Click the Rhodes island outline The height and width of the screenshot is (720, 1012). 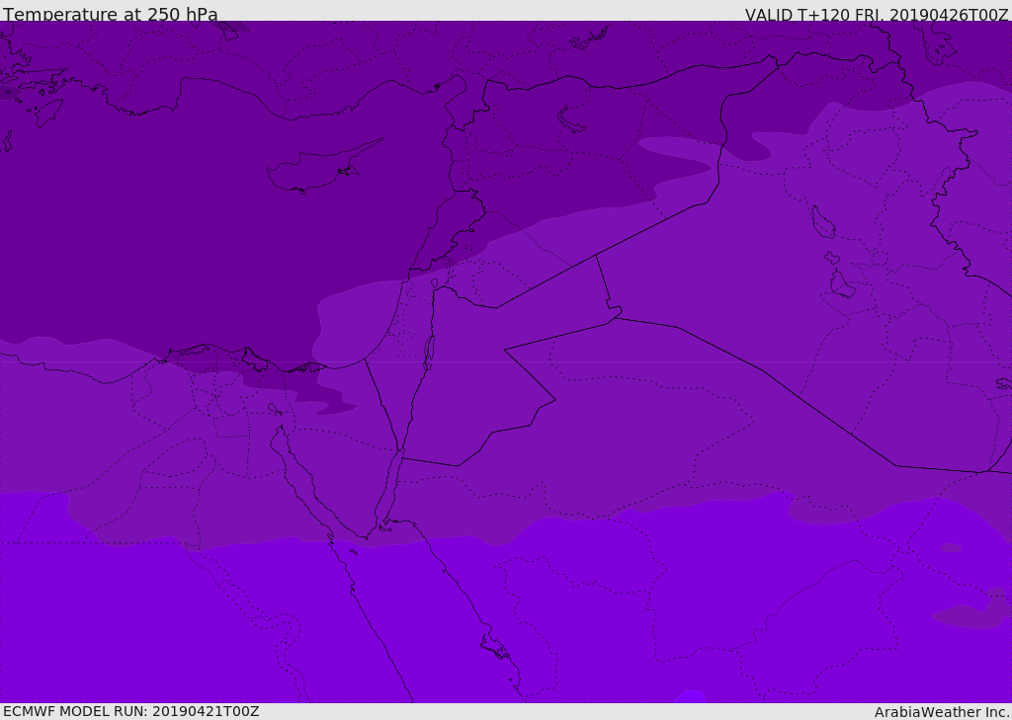coord(48,113)
